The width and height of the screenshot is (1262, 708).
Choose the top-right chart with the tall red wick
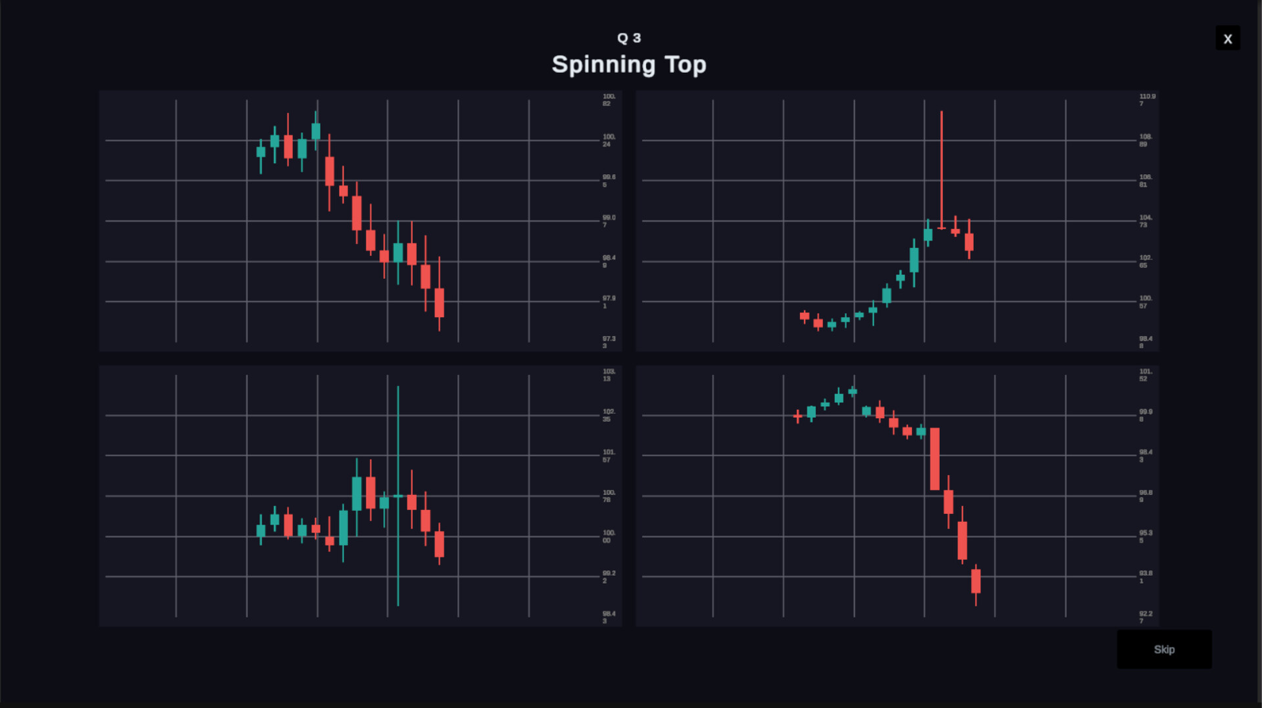[x=897, y=221]
